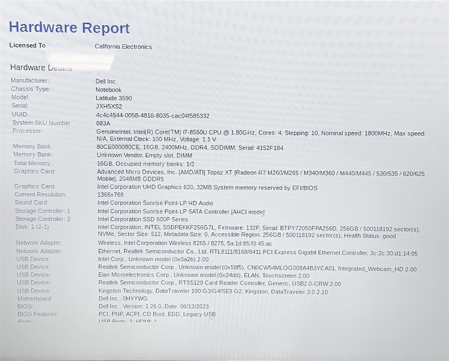Click the 'Total Memory:' label
The width and height of the screenshot is (449, 361).
click(33, 163)
